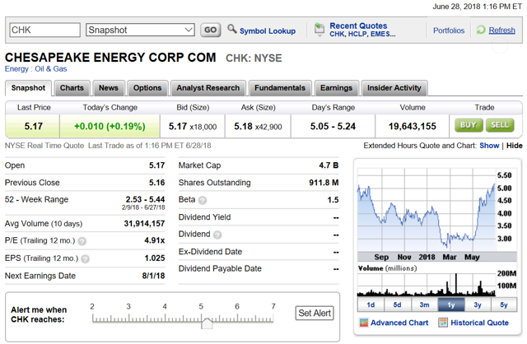Click the day's range 5.05 - 5.24
This screenshot has height=344, width=527.
pyautogui.click(x=333, y=127)
